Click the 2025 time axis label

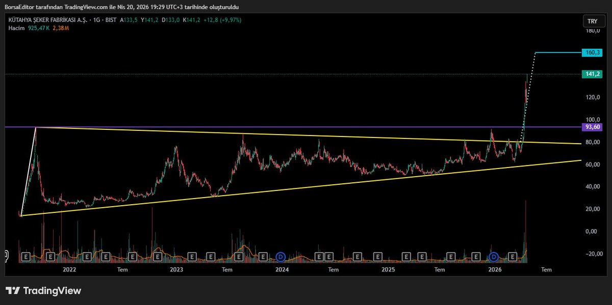(388, 269)
